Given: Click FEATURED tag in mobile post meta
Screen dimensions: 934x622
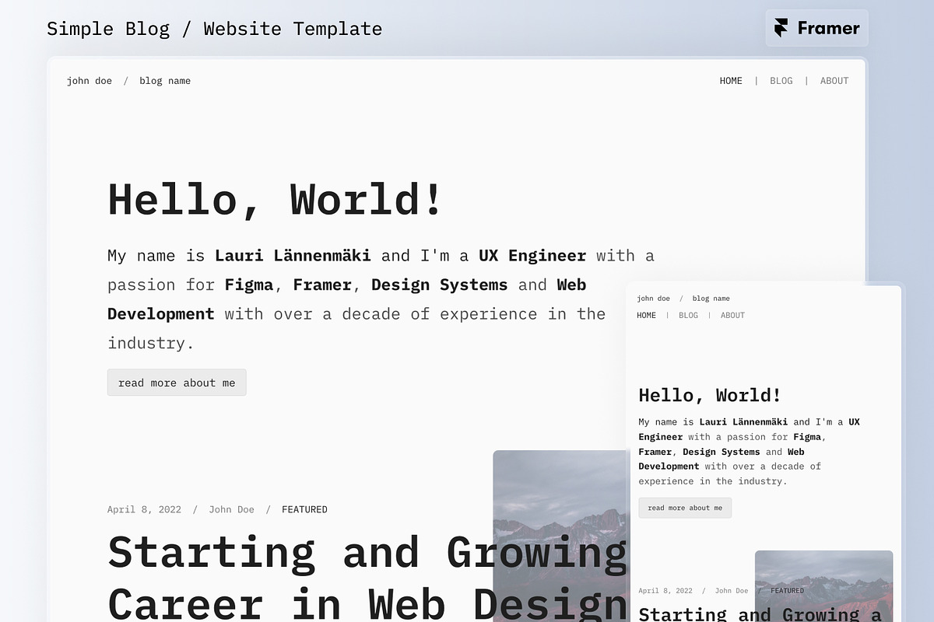Looking at the screenshot, I should coord(787,591).
